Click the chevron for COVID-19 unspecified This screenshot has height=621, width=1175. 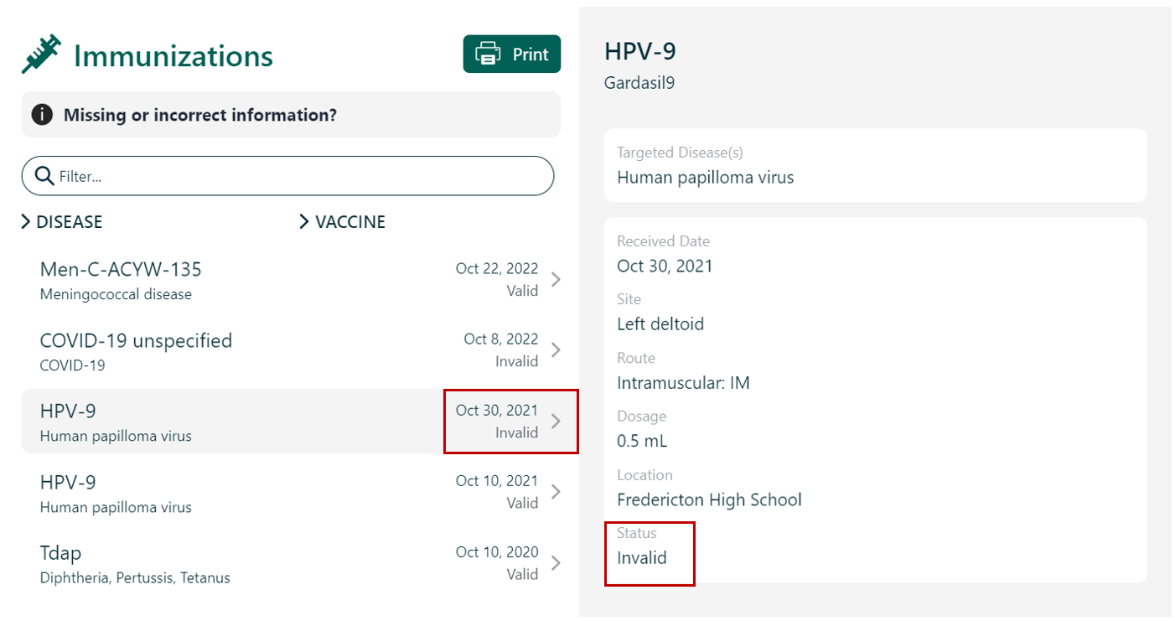[x=556, y=350]
